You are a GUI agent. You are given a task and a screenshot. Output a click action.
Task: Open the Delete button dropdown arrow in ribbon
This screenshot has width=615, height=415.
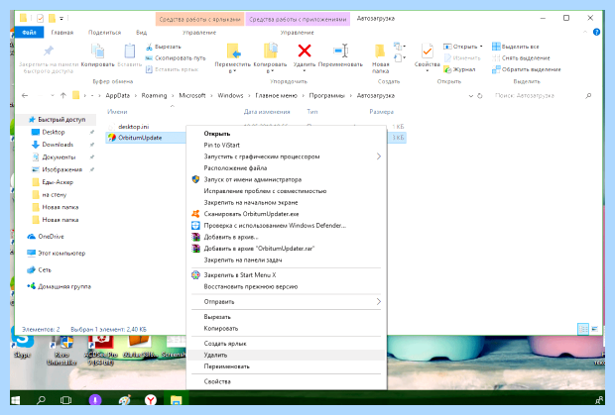point(305,71)
